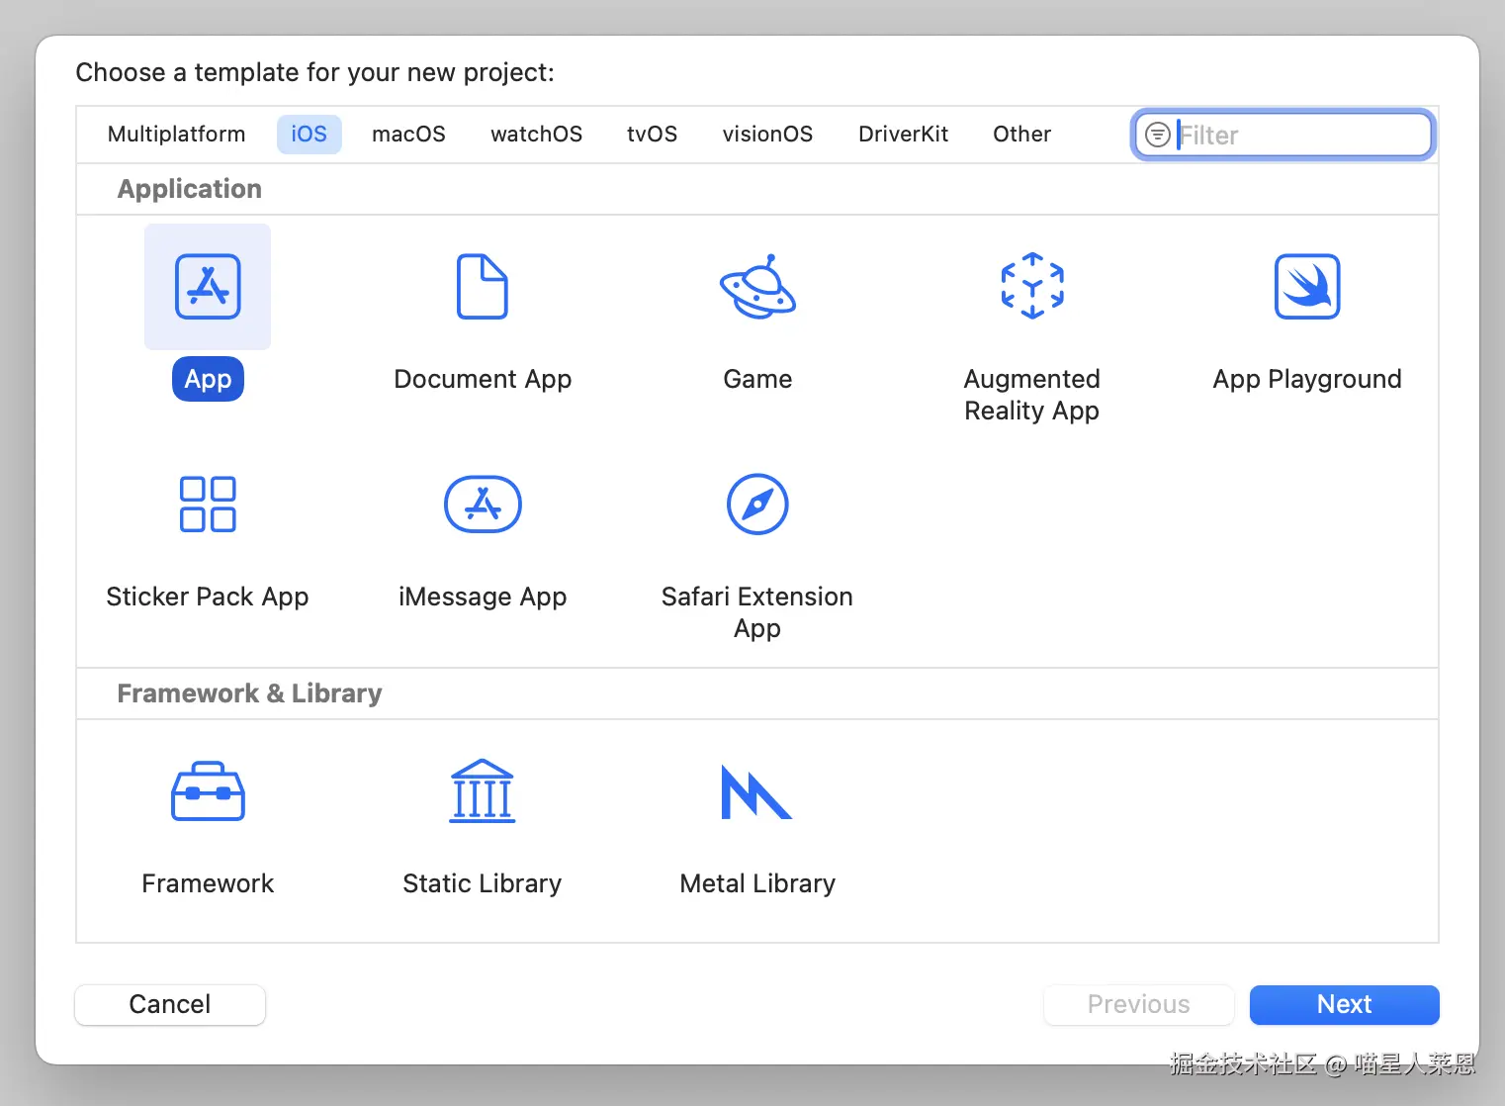Click the Application section header
The image size is (1505, 1106).
[190, 189]
